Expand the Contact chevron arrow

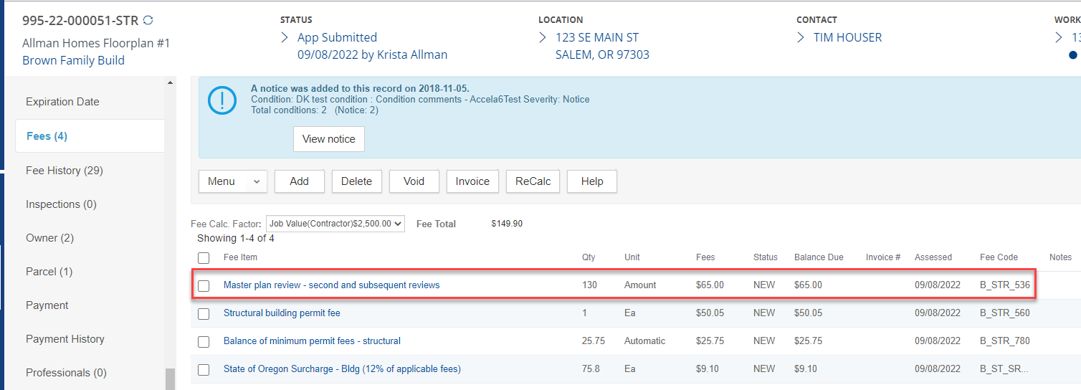coord(801,37)
